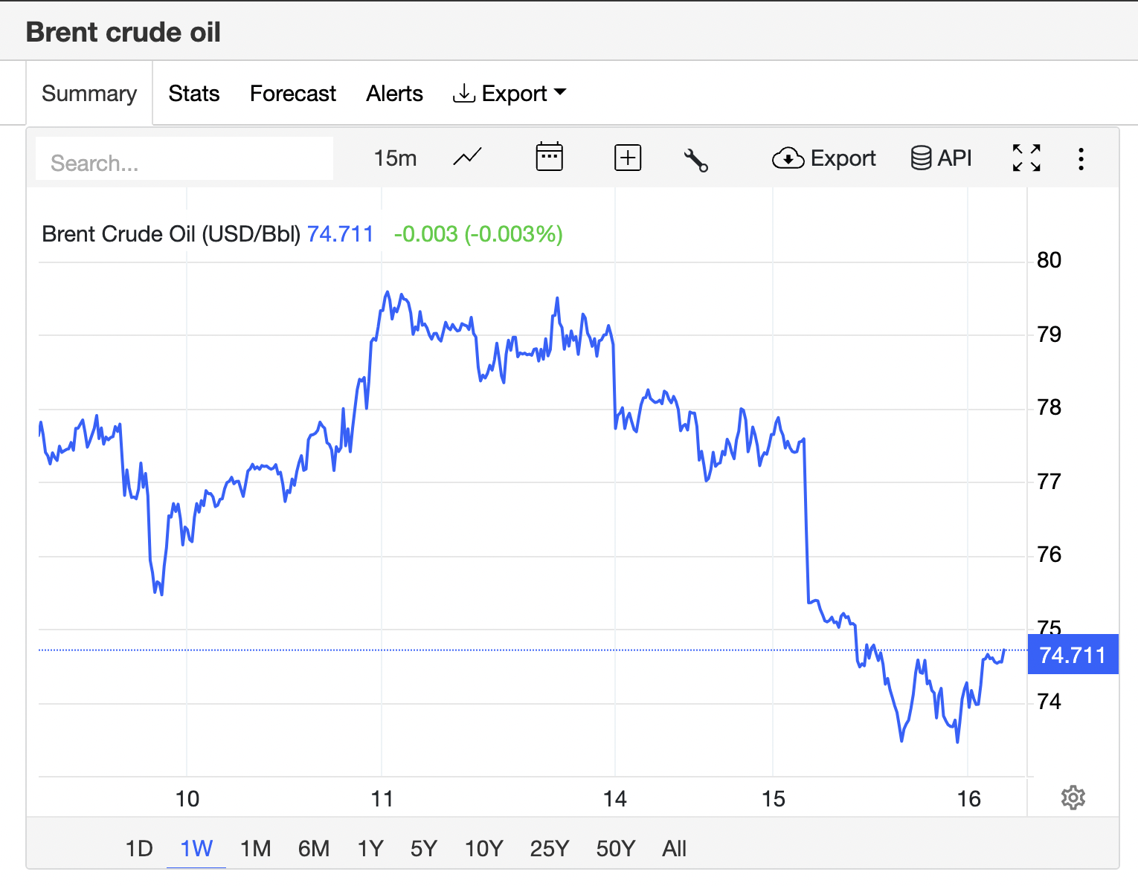Image resolution: width=1138 pixels, height=886 pixels.
Task: Open chart settings gear icon
Action: click(1073, 798)
